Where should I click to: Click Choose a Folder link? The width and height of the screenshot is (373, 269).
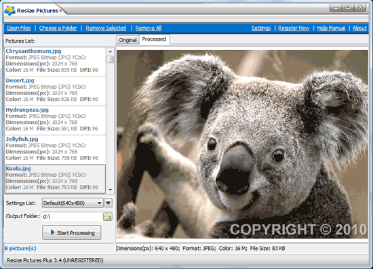coord(58,28)
